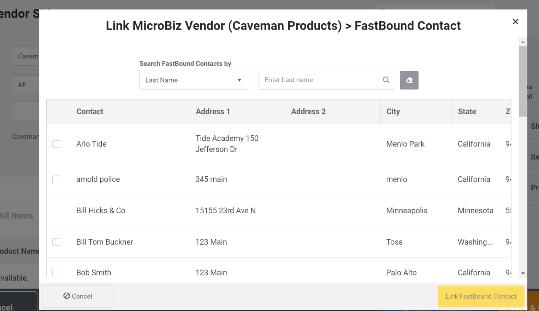Check the box for Arlo Tide
The width and height of the screenshot is (539, 311).
(x=56, y=144)
